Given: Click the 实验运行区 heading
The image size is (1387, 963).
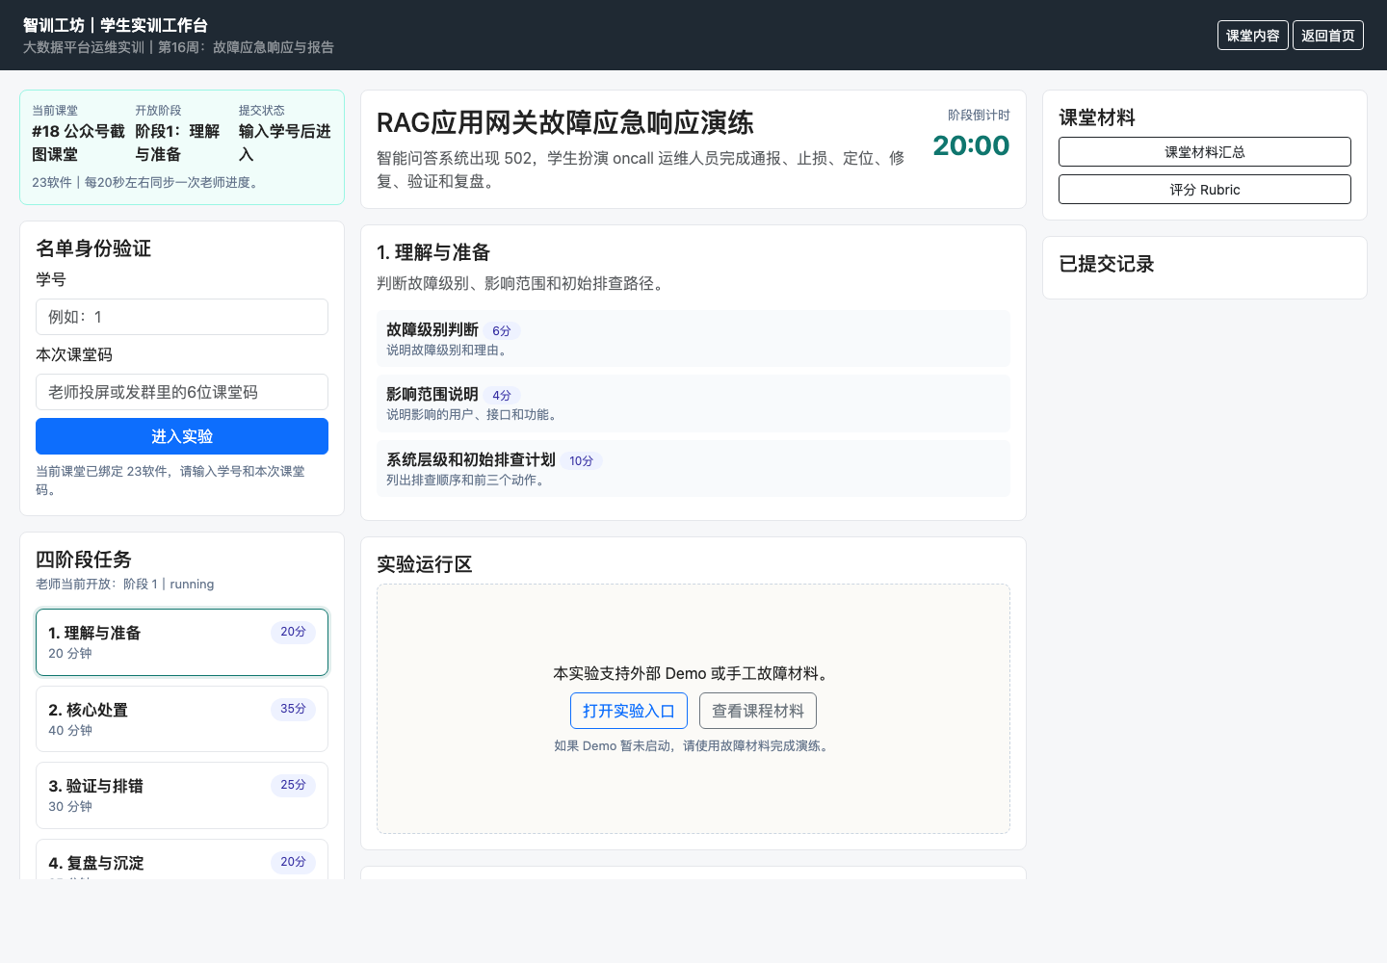Looking at the screenshot, I should (425, 564).
